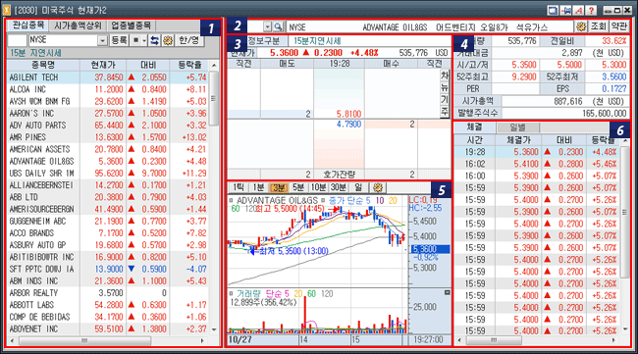Viewport: 638px width, 354px height.
Task: Click the 등록 register button
Action: 119,40
